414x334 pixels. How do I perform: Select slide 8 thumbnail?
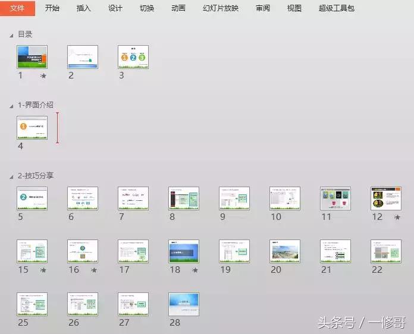(184, 198)
